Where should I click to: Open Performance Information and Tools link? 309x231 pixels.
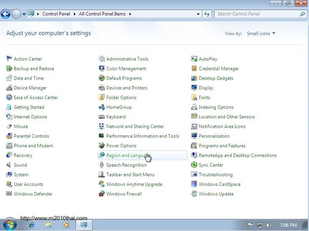[x=143, y=136]
